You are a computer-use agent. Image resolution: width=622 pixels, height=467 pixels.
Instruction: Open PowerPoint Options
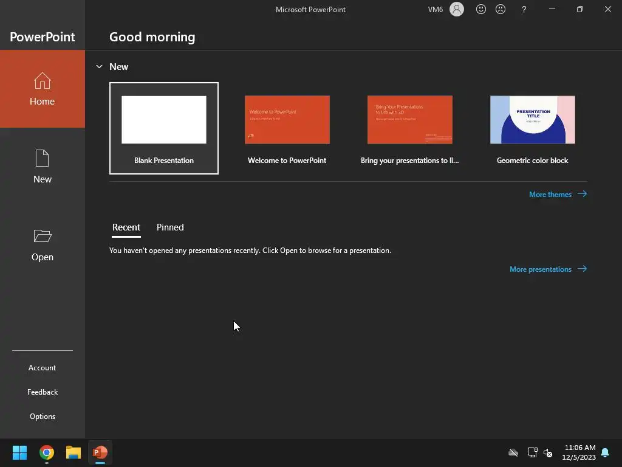[x=43, y=416]
